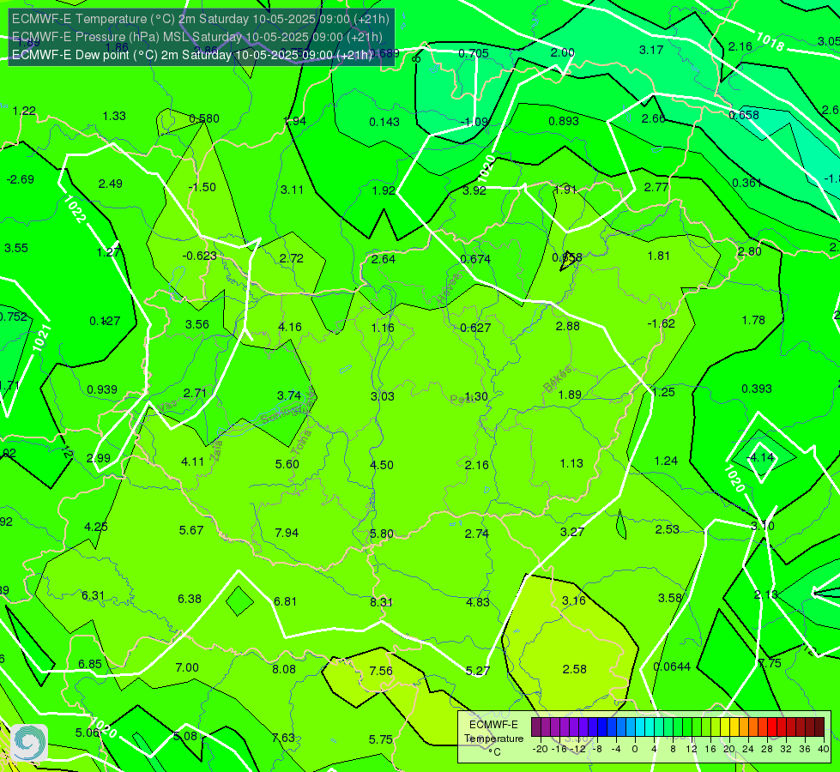Click the dew point value -1.50
Screen dimensions: 840x772
[x=202, y=188]
